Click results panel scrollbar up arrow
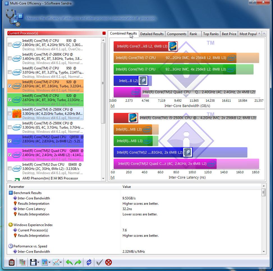This screenshot has height=271, width=273. [263, 186]
